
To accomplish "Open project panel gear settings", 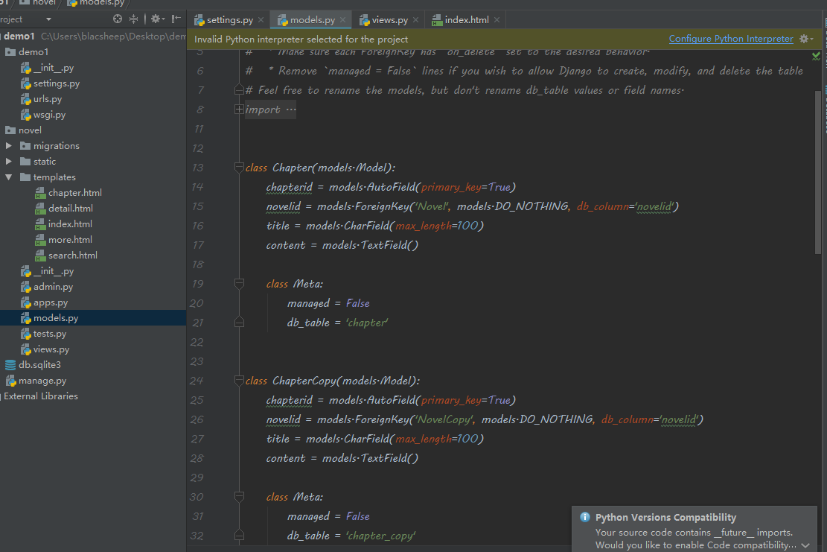I will pos(156,19).
